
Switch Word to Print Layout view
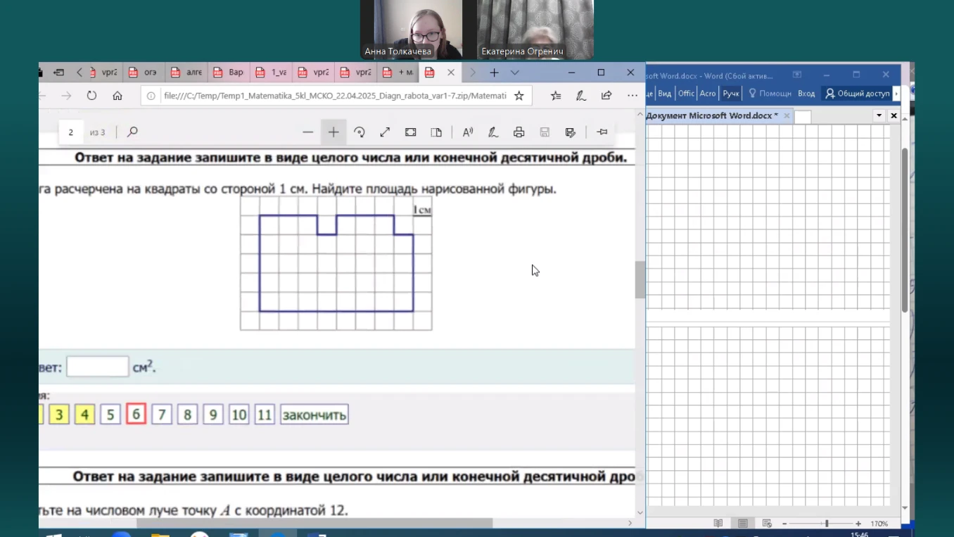coord(742,524)
